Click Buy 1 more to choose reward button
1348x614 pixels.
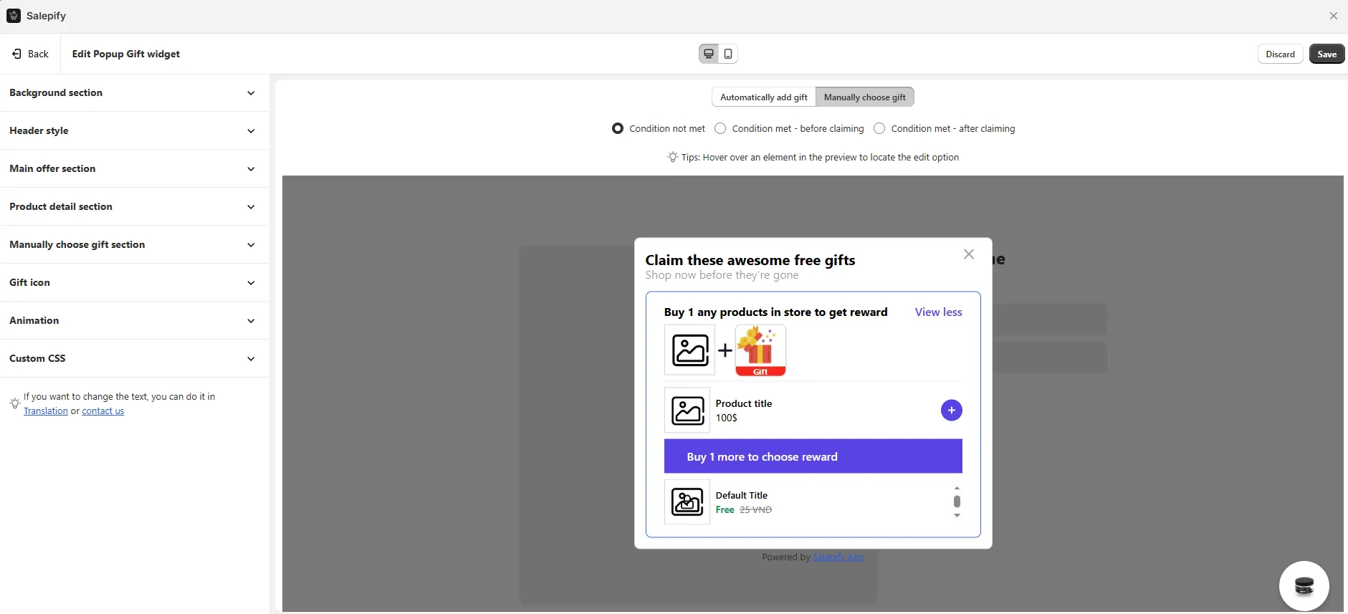(813, 456)
